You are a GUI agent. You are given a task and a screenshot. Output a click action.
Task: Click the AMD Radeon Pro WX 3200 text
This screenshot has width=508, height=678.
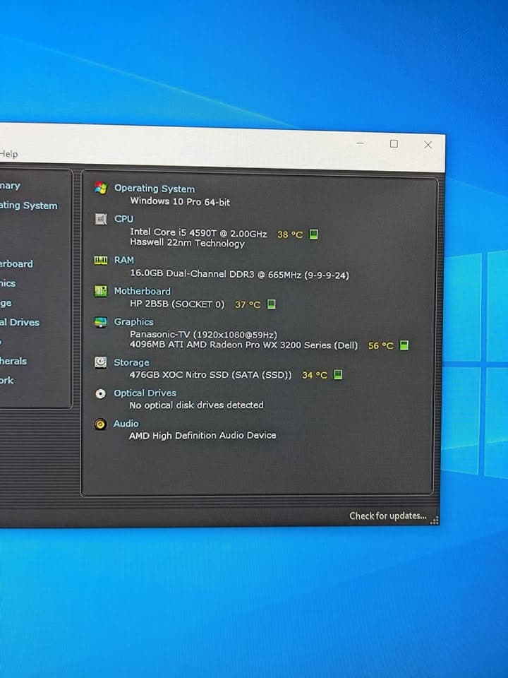243,345
